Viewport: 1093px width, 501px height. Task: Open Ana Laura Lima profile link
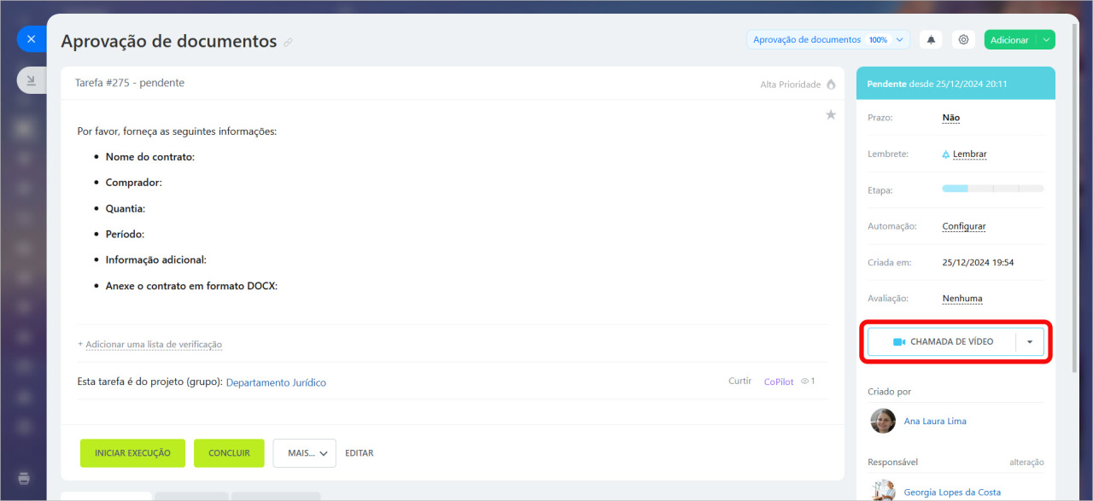[x=935, y=421]
